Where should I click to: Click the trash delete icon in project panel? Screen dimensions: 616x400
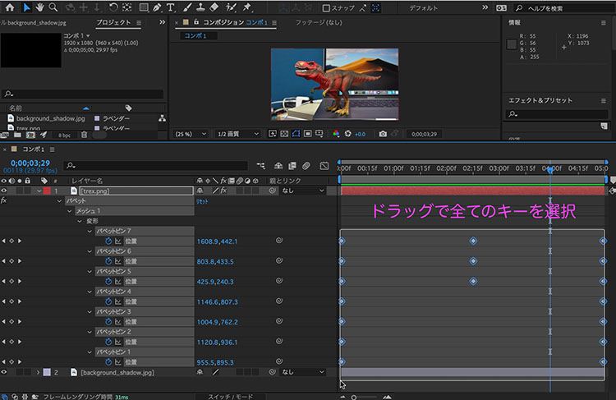tap(84, 135)
